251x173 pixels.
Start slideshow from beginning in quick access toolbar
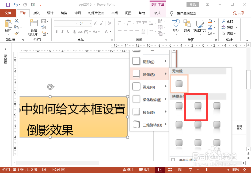pyautogui.click(x=33, y=5)
